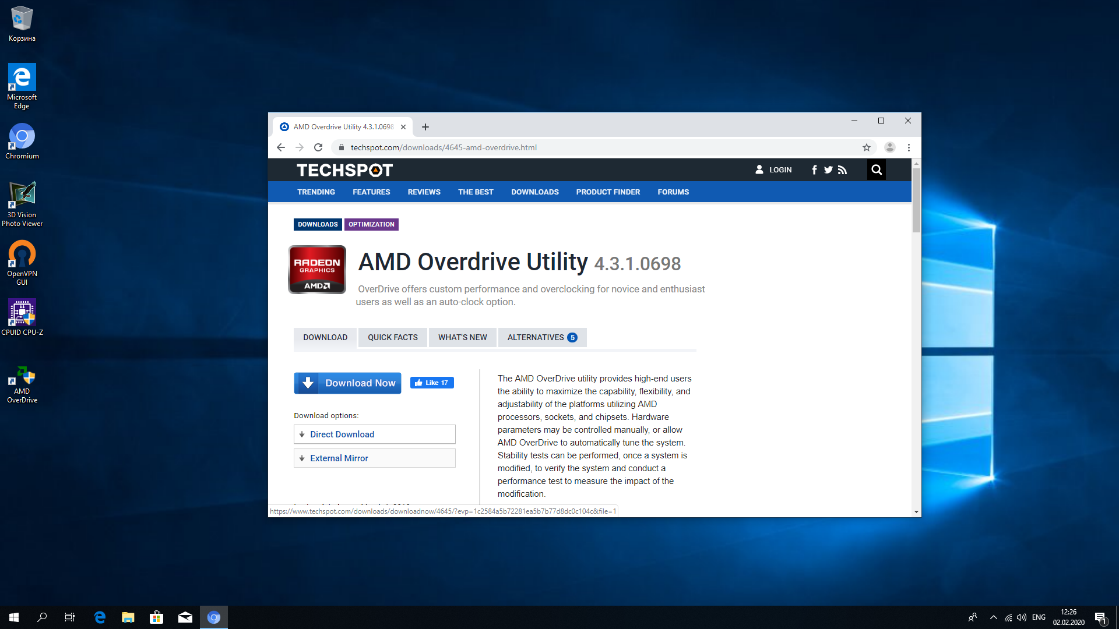The image size is (1119, 629).
Task: Open the TechSpot site search
Action: [x=877, y=170]
